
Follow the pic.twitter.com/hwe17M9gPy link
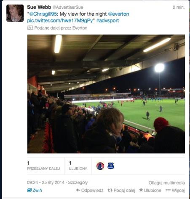click(60, 21)
